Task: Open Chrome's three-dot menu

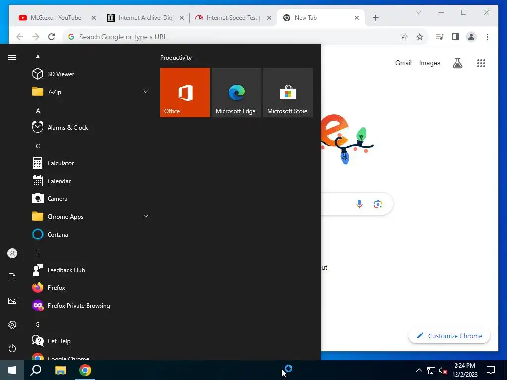Action: pyautogui.click(x=487, y=37)
